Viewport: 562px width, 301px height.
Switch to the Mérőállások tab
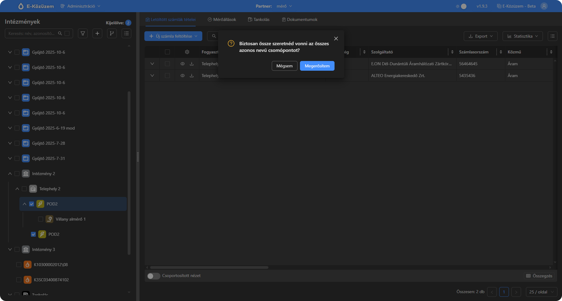[222, 19]
